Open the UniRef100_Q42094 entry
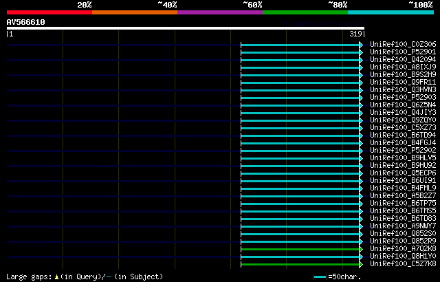 [x=403, y=59]
